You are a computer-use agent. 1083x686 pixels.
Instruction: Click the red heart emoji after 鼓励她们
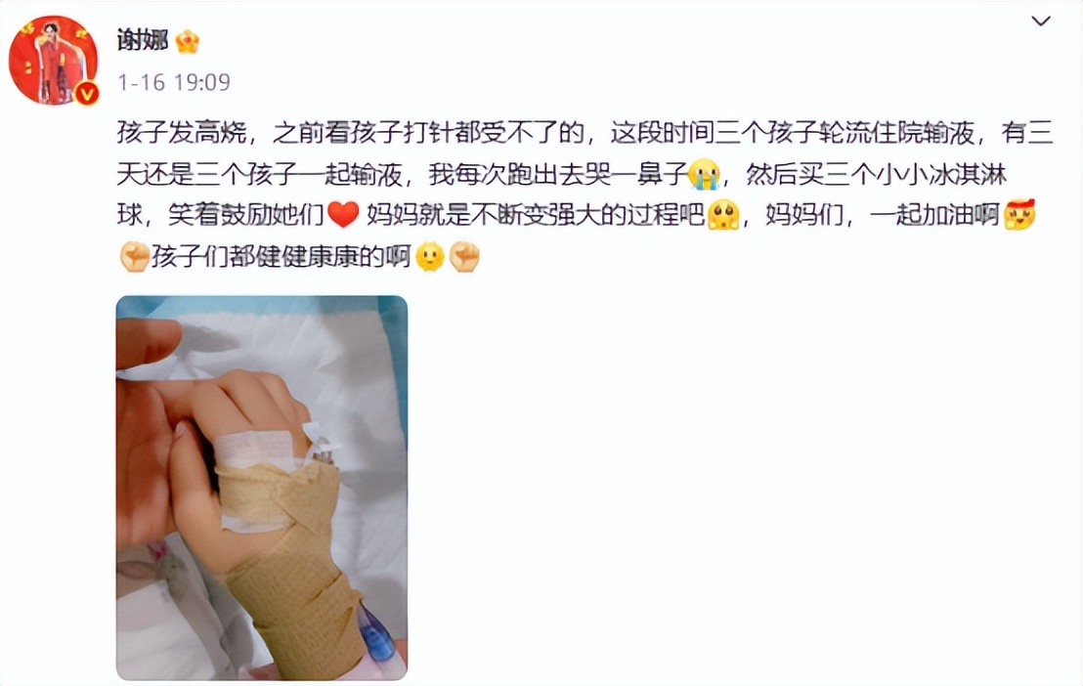(343, 215)
